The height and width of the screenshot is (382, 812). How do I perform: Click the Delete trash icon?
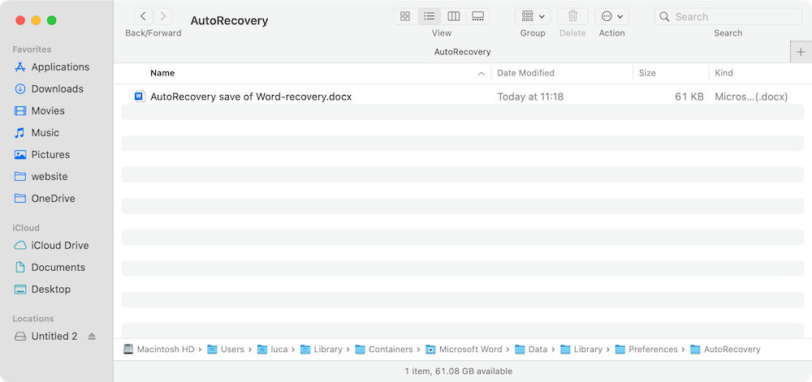point(572,16)
